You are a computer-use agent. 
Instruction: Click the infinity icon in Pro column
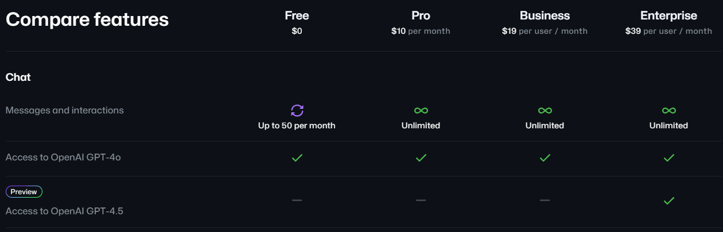(x=421, y=111)
